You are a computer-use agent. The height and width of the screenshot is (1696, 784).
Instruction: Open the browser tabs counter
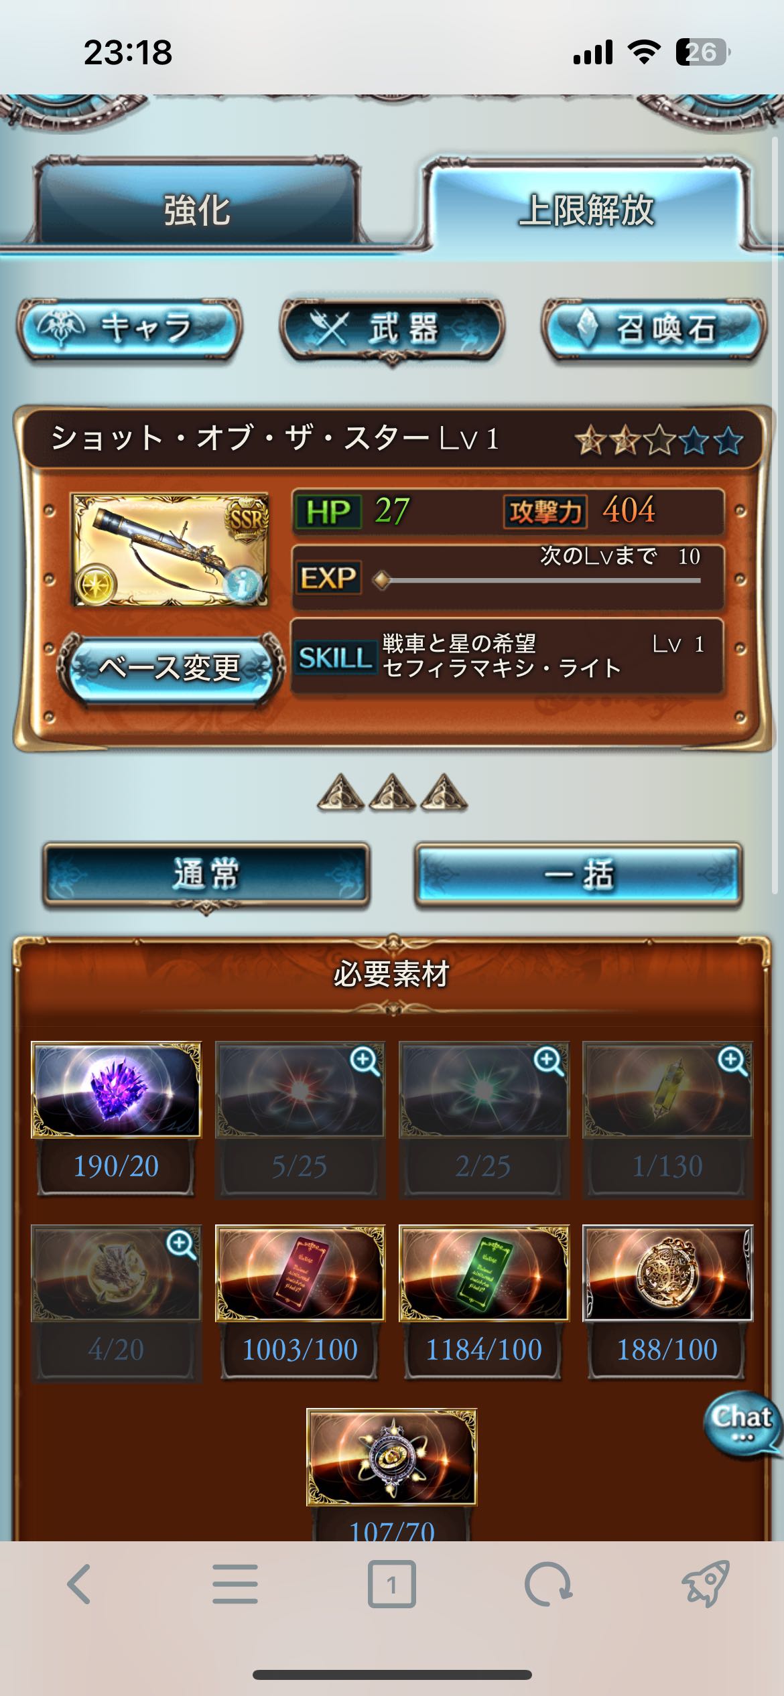point(392,1584)
